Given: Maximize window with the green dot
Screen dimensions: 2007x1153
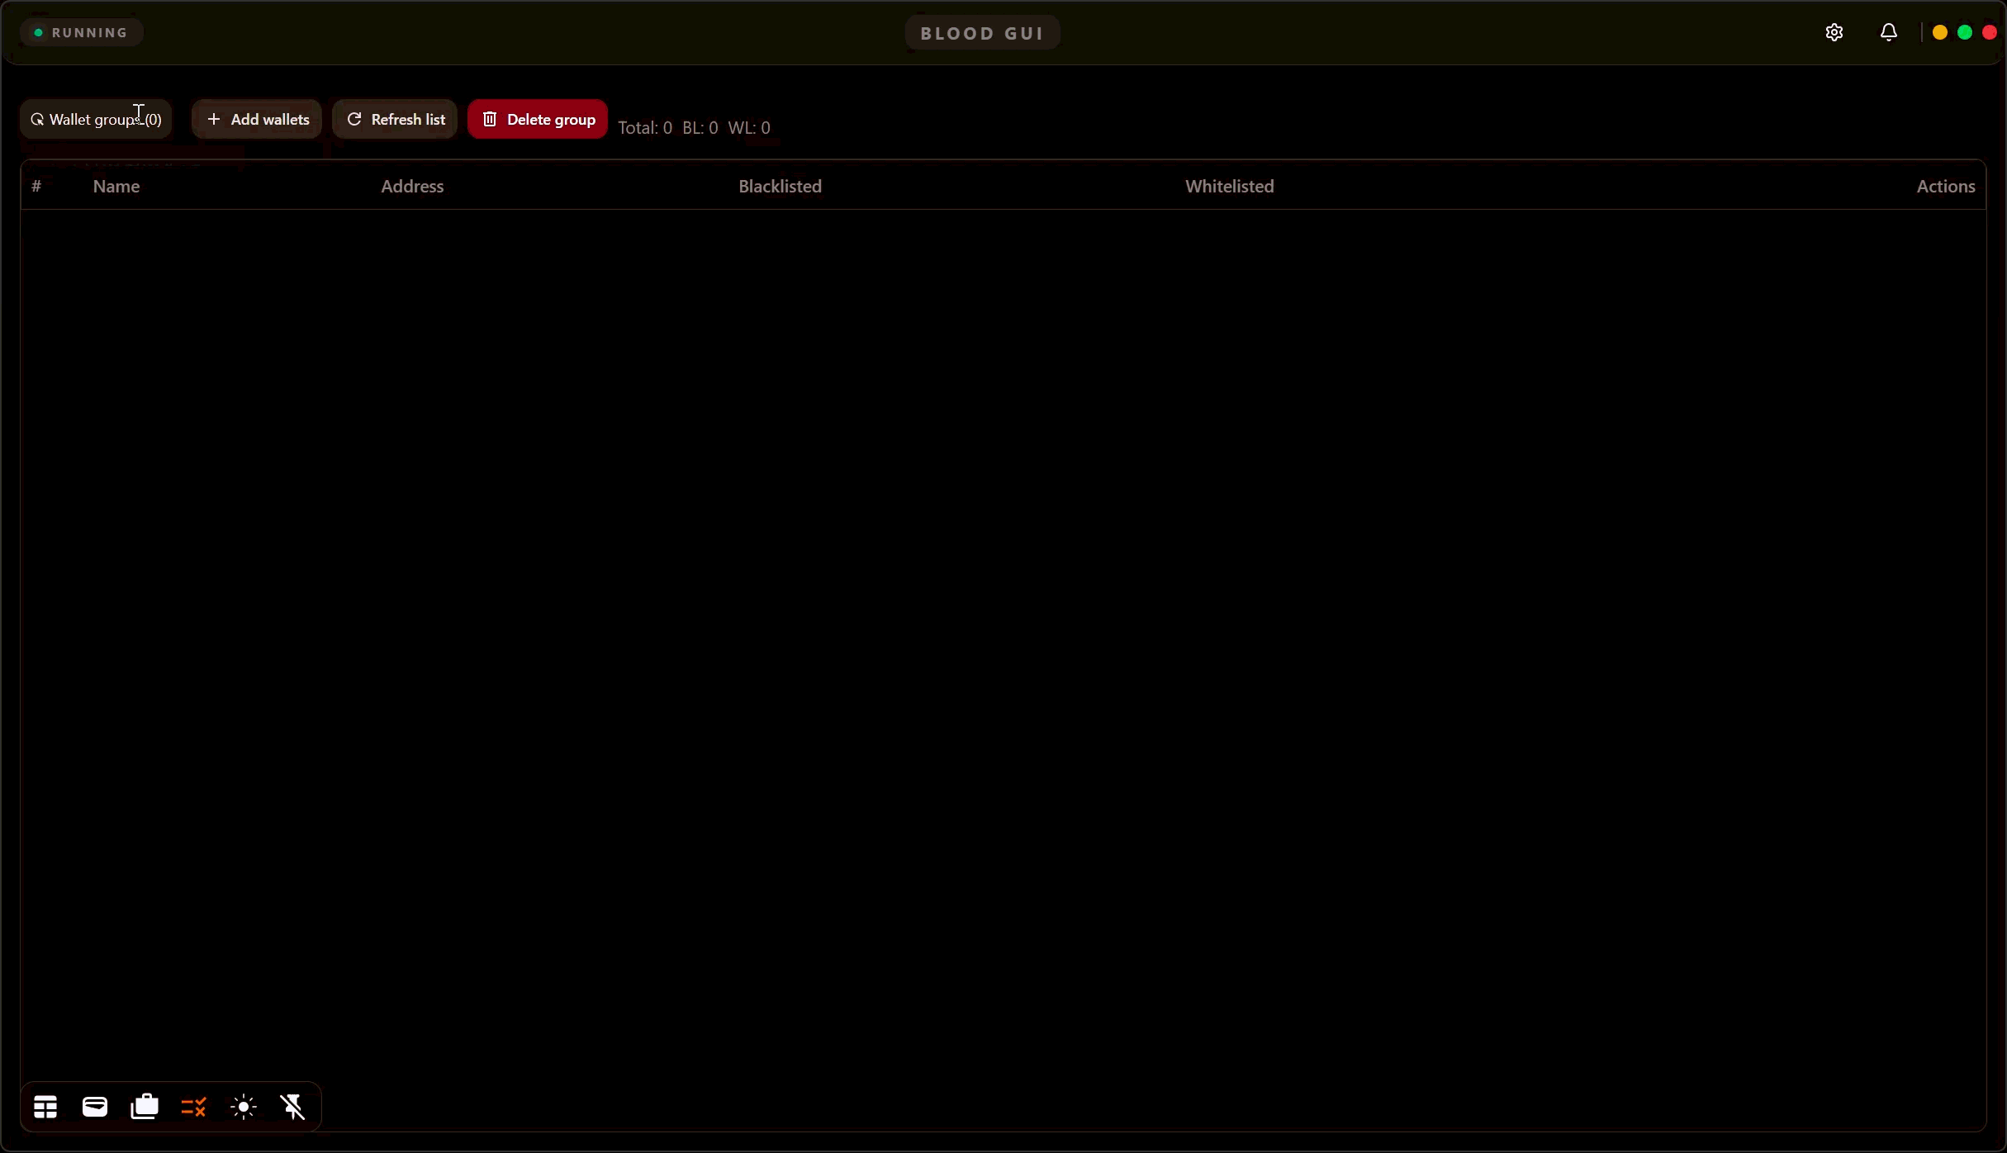Looking at the screenshot, I should click(x=1965, y=32).
